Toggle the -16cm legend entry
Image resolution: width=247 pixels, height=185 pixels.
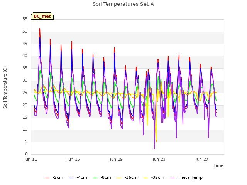pyautogui.click(x=127, y=177)
